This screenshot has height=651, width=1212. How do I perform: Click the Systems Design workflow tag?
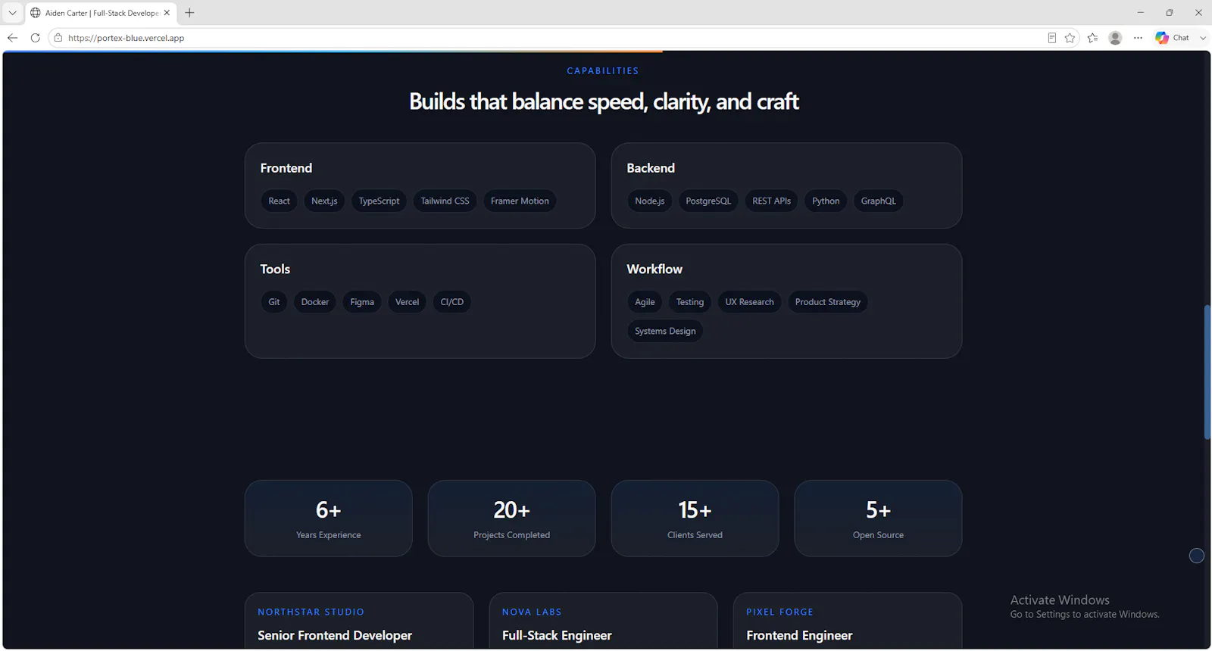coord(665,331)
